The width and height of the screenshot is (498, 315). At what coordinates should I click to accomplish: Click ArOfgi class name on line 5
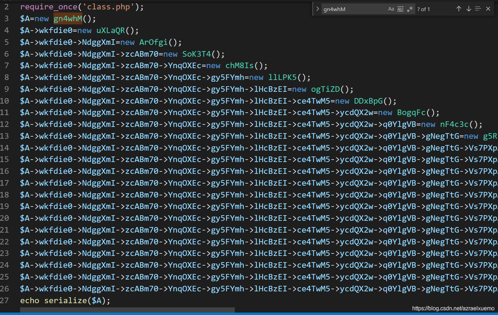coord(153,42)
